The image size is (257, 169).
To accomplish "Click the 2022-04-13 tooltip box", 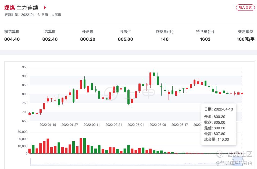I will [218, 124].
